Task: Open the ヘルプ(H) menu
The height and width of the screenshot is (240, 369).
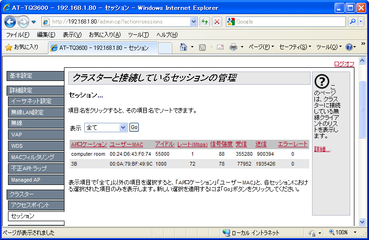Action: [x=167, y=35]
